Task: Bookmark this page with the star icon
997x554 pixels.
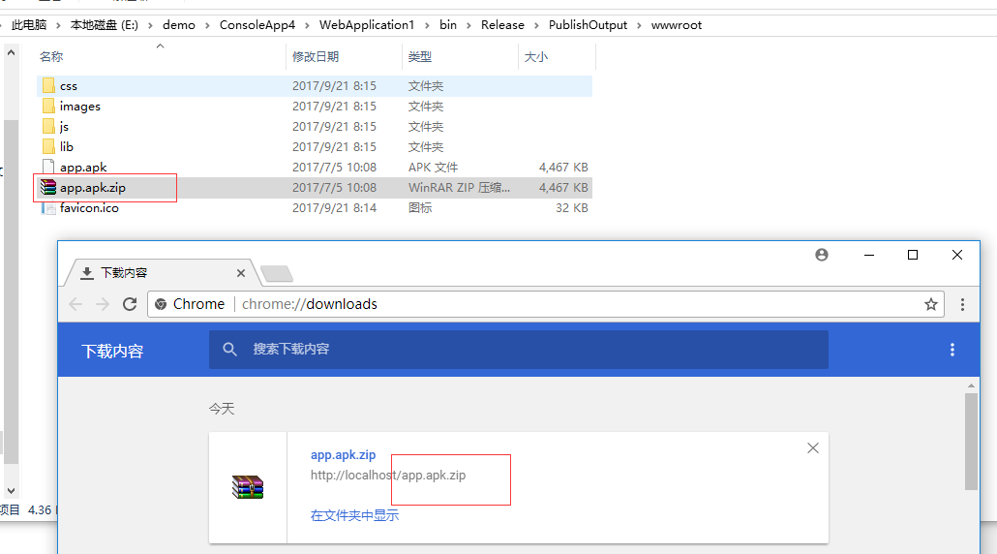Action: click(x=931, y=304)
